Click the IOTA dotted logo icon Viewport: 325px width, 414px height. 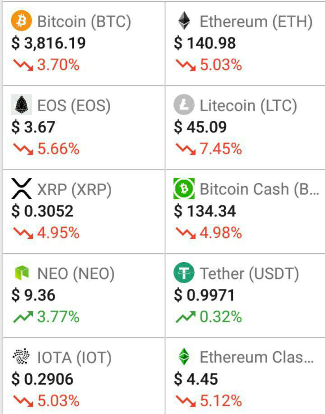tap(22, 357)
